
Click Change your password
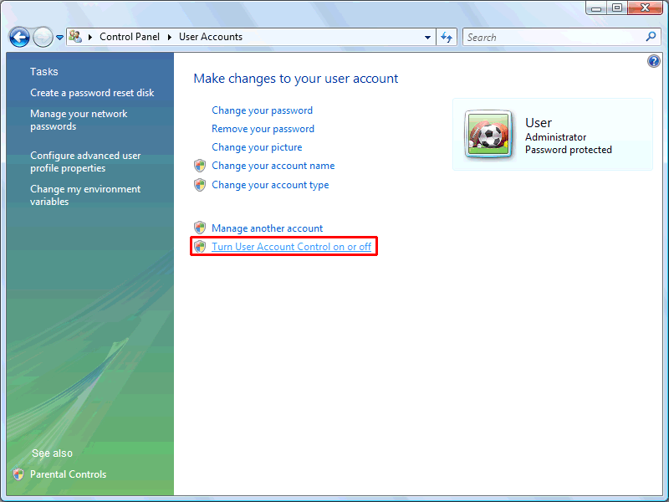tap(262, 110)
